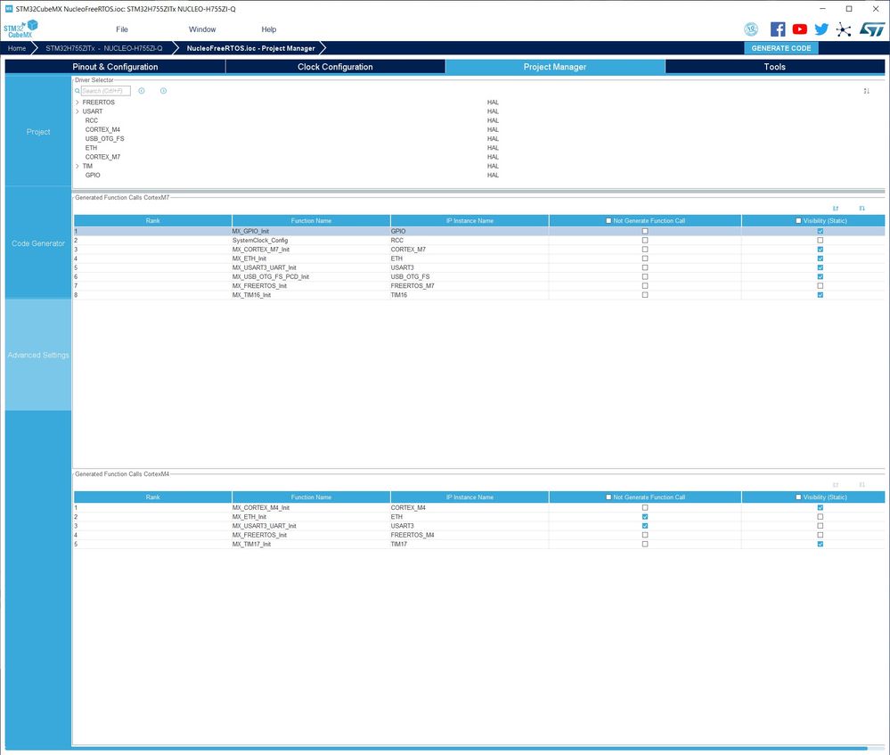This screenshot has height=755, width=890.
Task: Click the STM32CubeMX logo
Action: coord(20,29)
